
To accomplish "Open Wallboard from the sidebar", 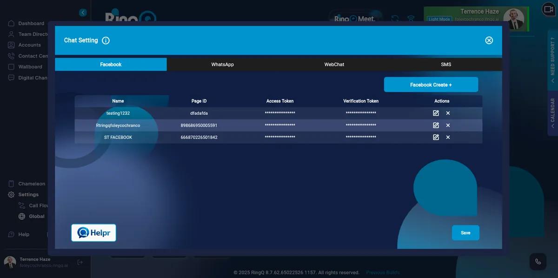I will tap(30, 67).
